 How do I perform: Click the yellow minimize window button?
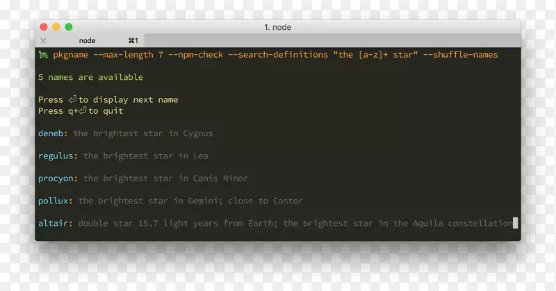click(56, 27)
